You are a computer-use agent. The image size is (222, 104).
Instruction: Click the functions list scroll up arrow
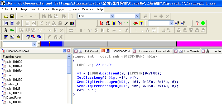(x=69, y=57)
